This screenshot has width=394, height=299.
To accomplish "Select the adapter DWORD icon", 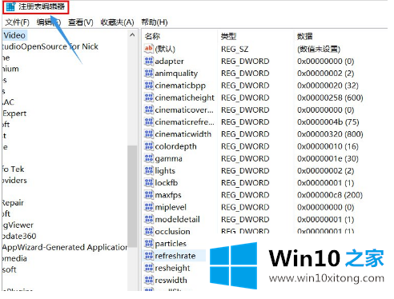I will tap(149, 61).
